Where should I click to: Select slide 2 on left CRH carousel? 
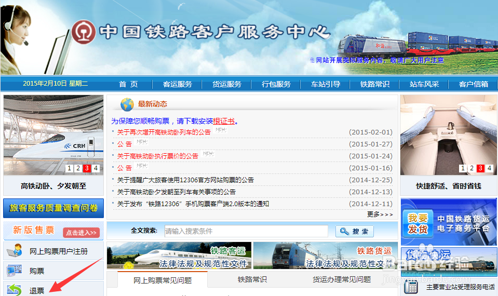pyautogui.click(x=78, y=168)
